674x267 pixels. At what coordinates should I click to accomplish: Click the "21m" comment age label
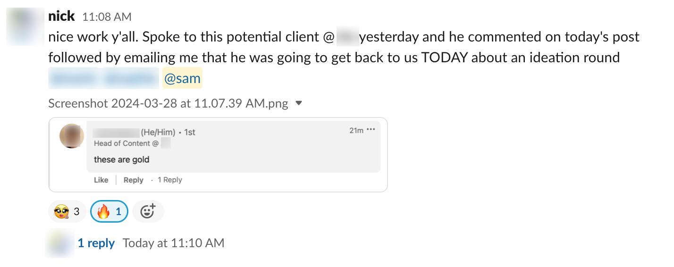[356, 130]
